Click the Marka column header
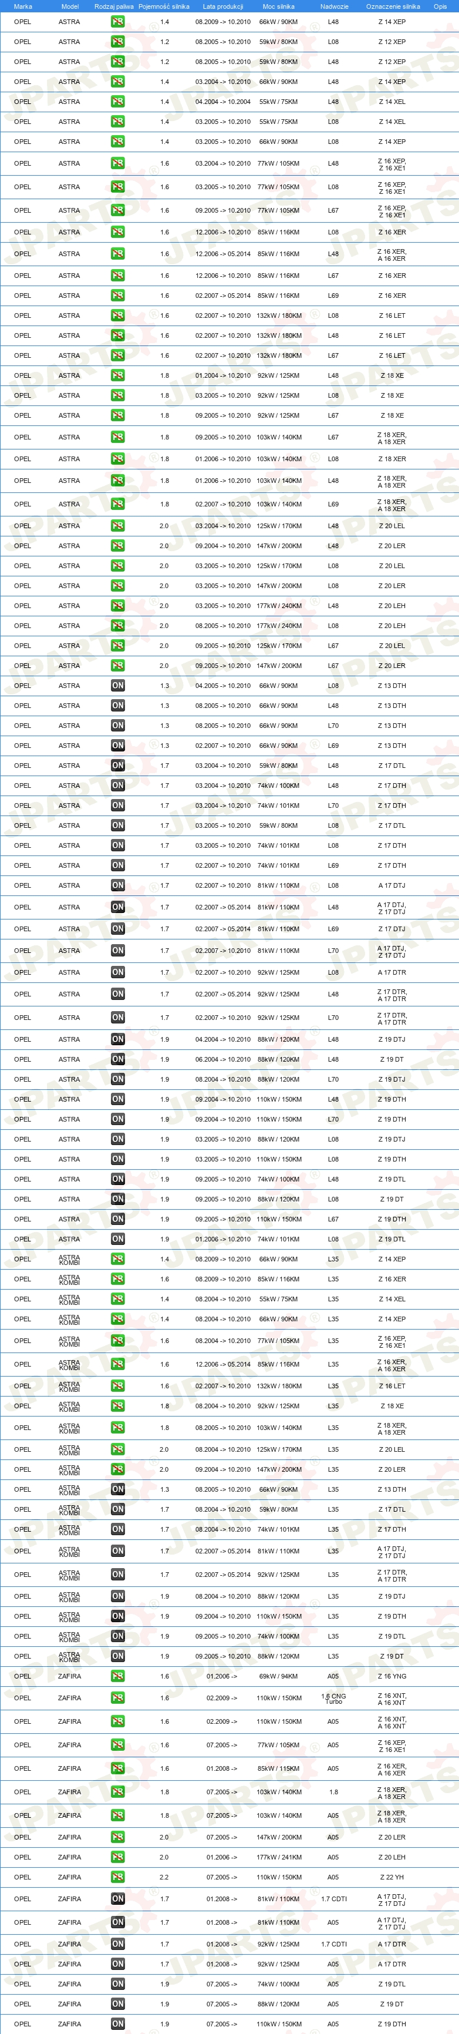Viewport: 459px width, 2034px height. [23, 6]
